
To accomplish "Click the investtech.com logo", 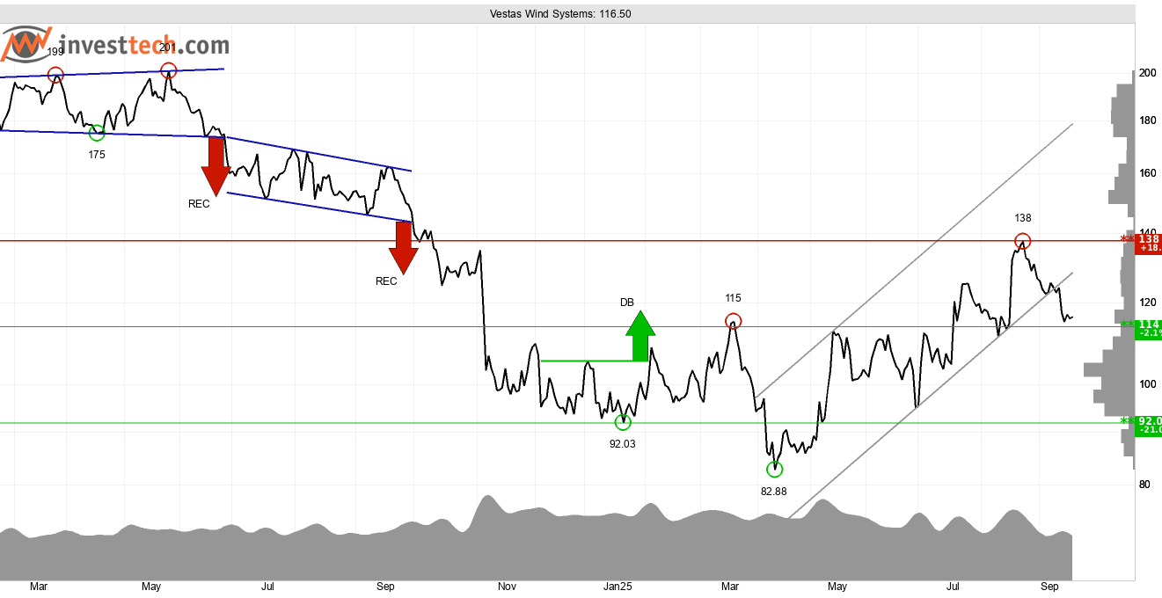I will click(x=114, y=46).
